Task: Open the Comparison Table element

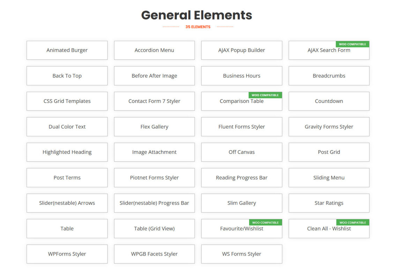Action: [x=241, y=101]
